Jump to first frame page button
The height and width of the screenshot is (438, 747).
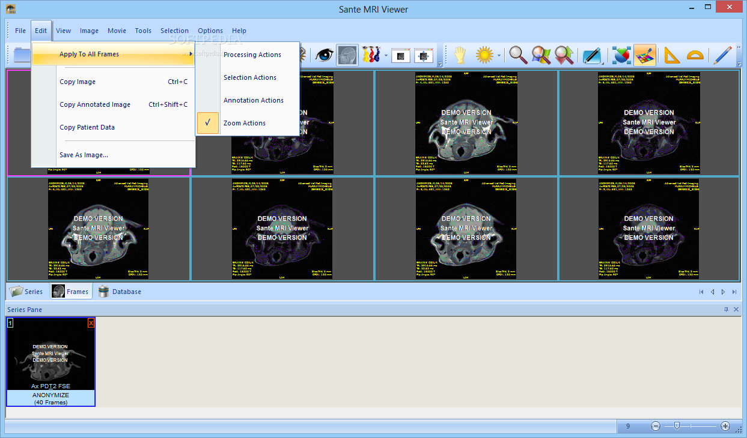(701, 292)
